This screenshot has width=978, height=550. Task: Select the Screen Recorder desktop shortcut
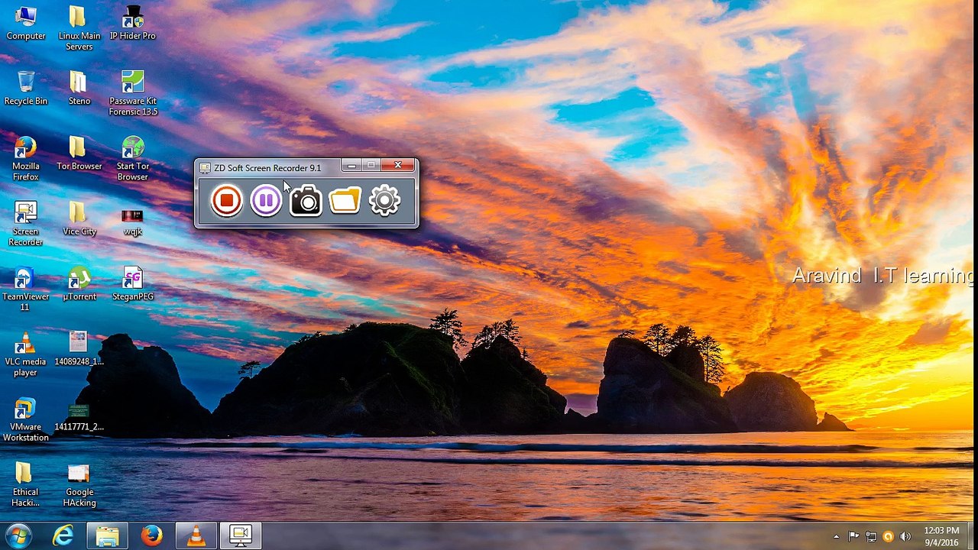(x=26, y=223)
